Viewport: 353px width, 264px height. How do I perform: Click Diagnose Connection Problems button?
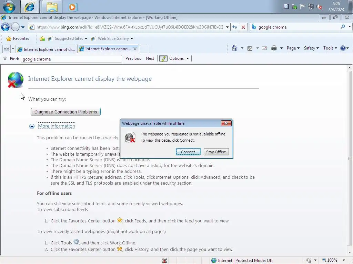[66, 112]
